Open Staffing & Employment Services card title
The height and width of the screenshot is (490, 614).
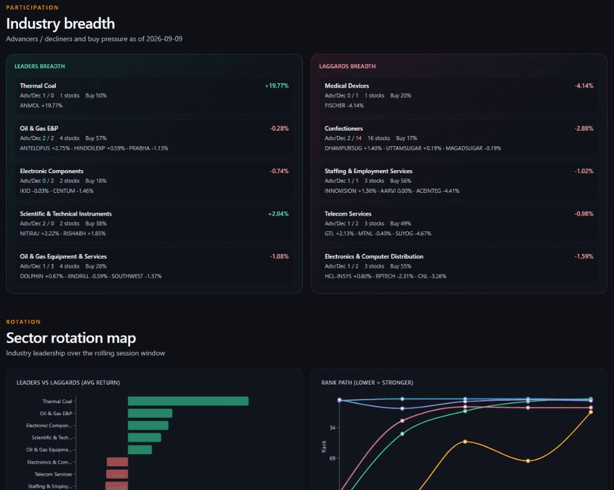(369, 171)
